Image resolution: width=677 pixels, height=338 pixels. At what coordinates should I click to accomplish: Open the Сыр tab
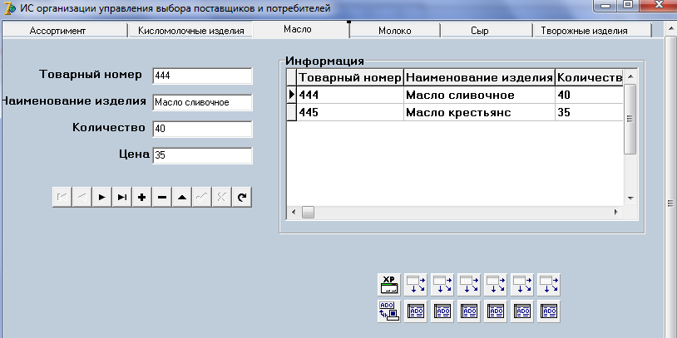[487, 31]
